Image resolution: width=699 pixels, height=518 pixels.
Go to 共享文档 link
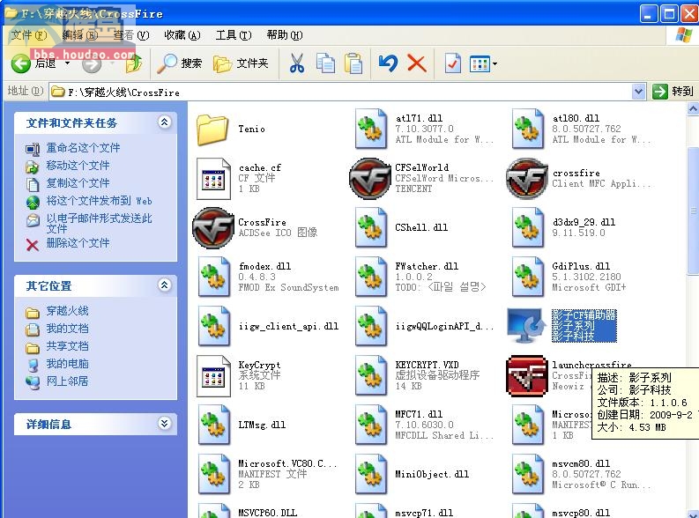coord(67,346)
